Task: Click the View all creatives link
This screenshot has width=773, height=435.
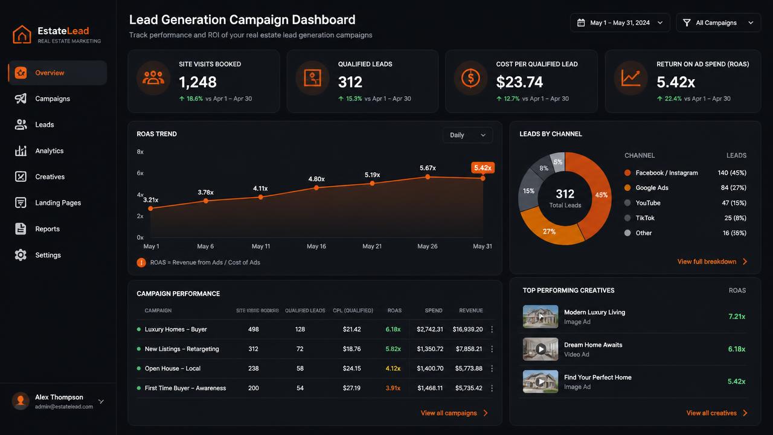Action: [x=711, y=413]
